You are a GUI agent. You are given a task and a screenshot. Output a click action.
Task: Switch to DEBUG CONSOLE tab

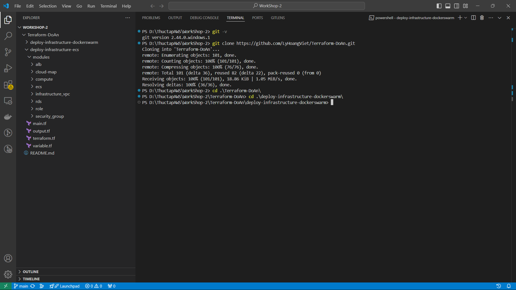pyautogui.click(x=204, y=18)
